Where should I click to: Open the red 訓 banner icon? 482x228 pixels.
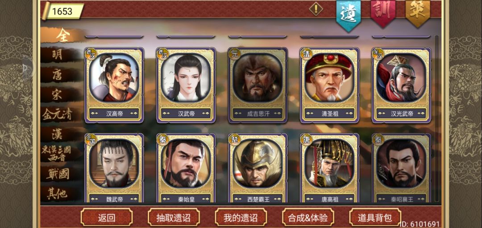click(x=383, y=12)
